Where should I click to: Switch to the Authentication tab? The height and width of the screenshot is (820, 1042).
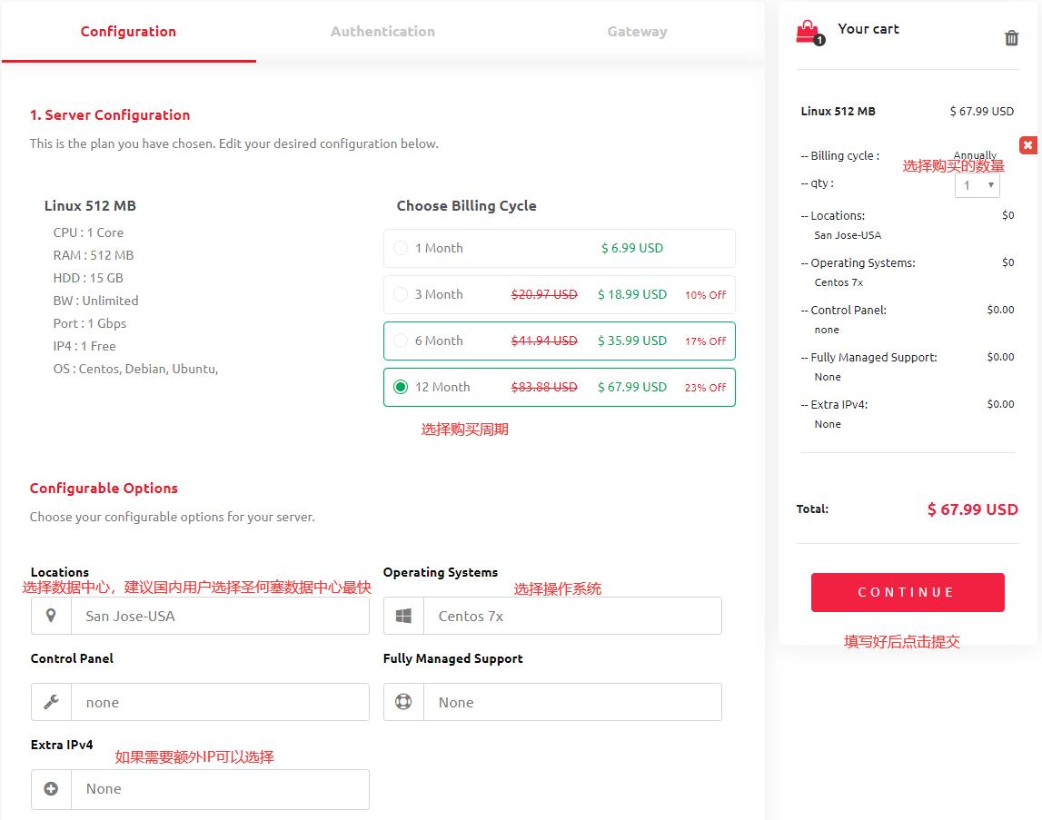tap(382, 31)
